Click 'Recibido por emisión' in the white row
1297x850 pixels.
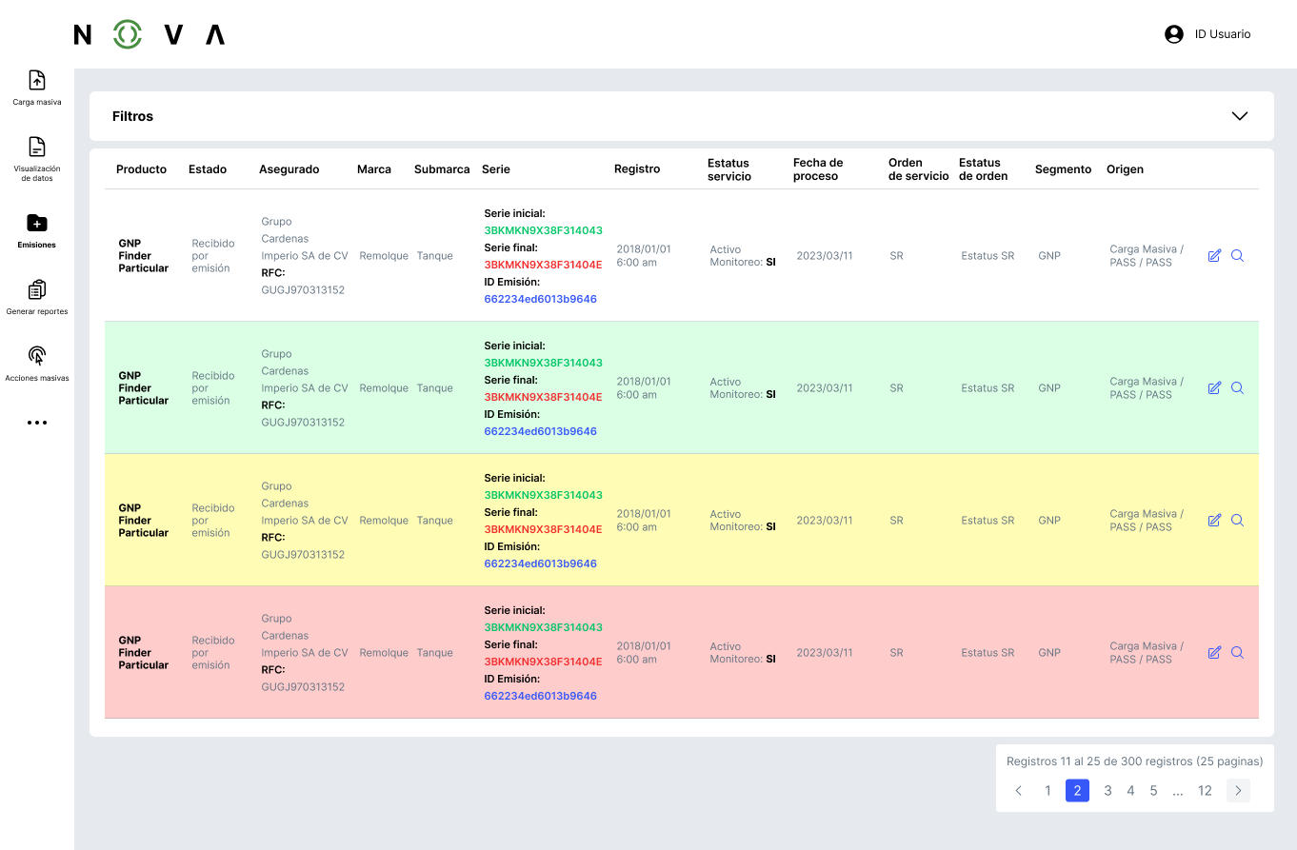(212, 255)
